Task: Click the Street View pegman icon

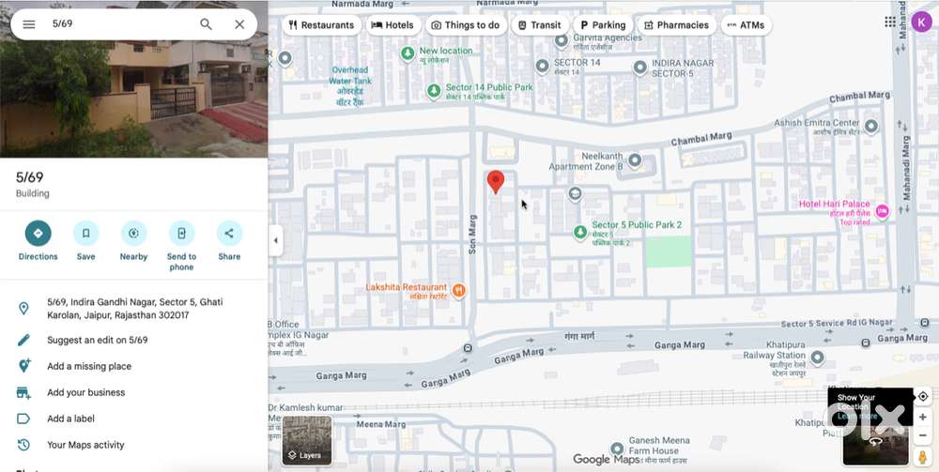Action: tap(923, 457)
